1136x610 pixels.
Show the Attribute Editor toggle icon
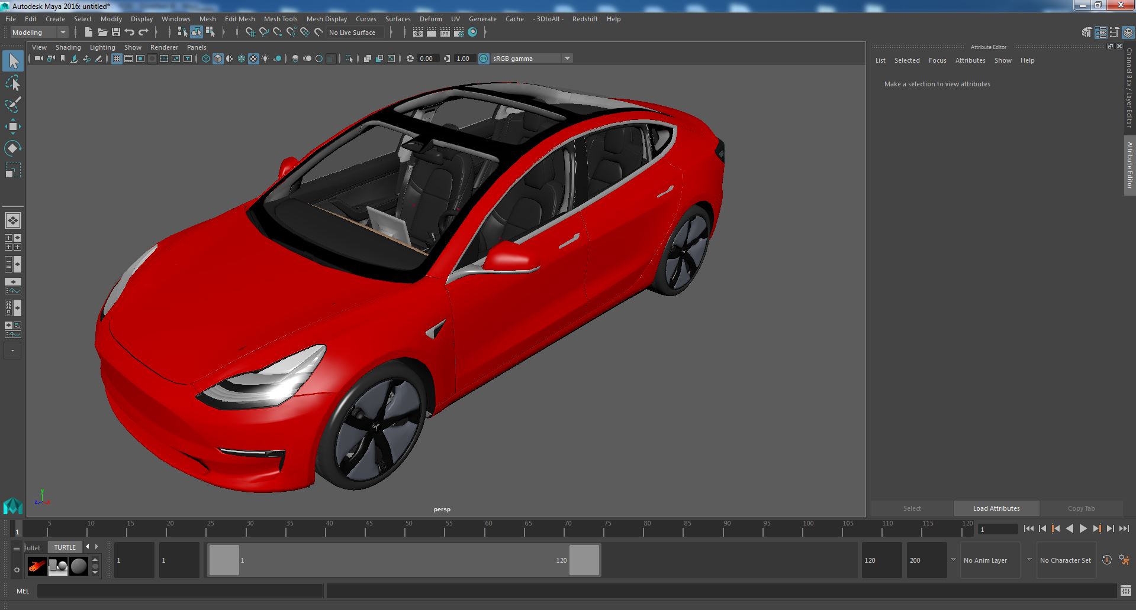(x=1100, y=33)
